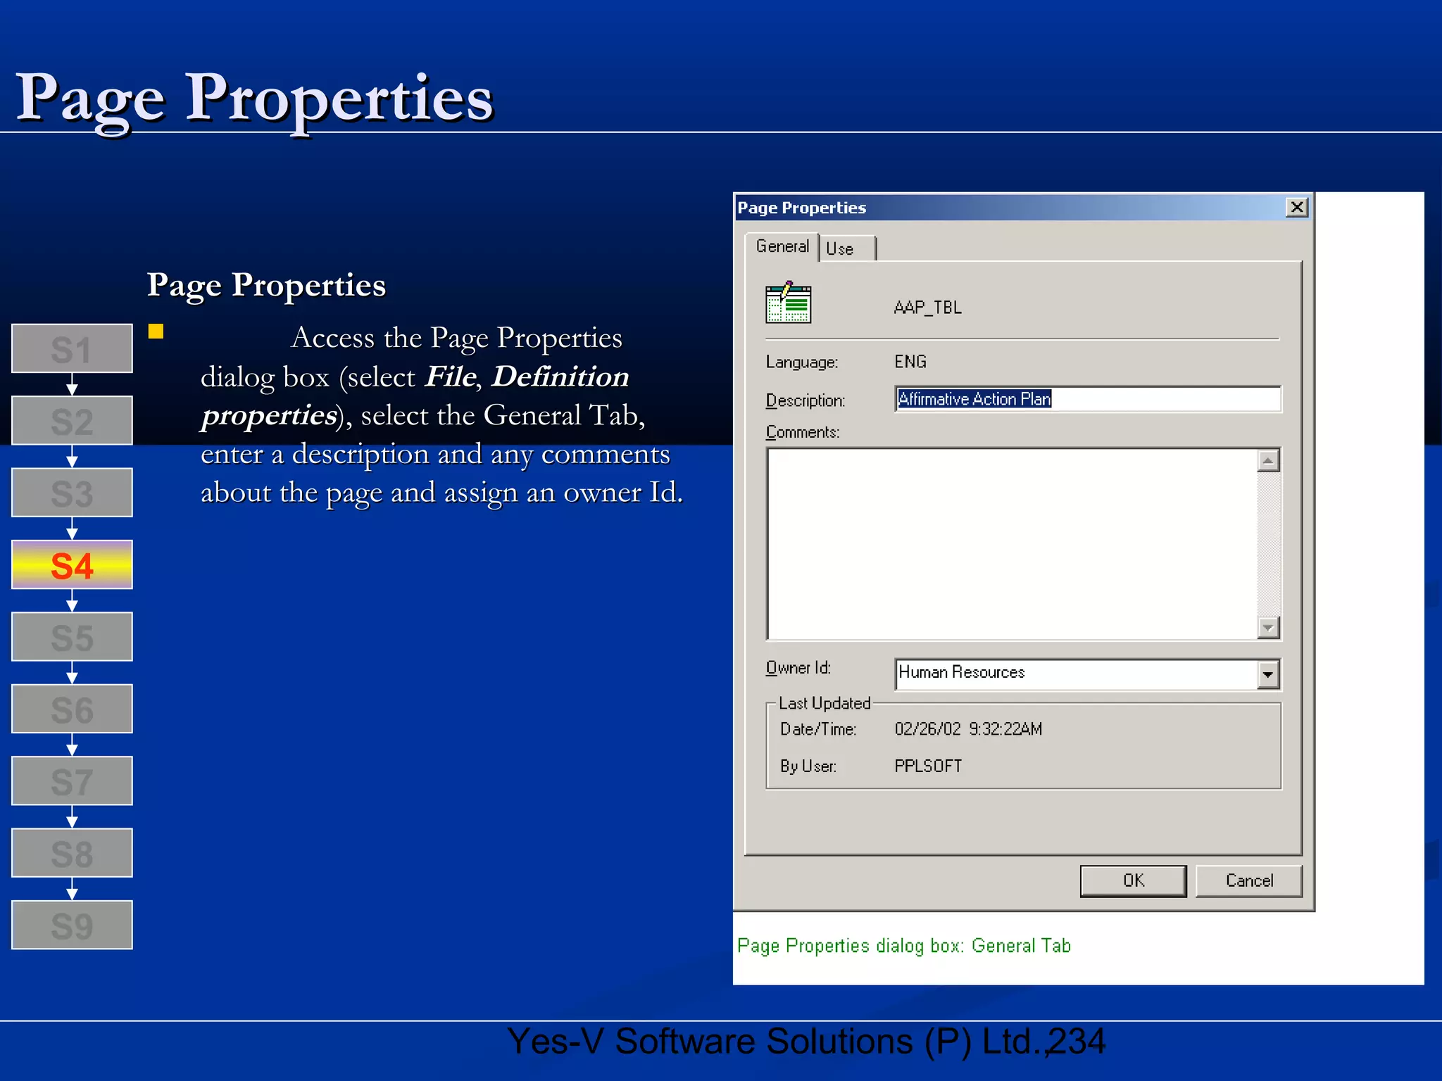
Task: Click the PPLSOFT user value
Action: pyautogui.click(x=928, y=766)
